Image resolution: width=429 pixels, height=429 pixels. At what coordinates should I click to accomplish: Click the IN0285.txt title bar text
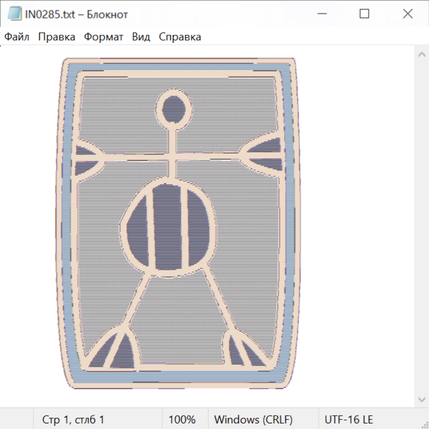[76, 14]
